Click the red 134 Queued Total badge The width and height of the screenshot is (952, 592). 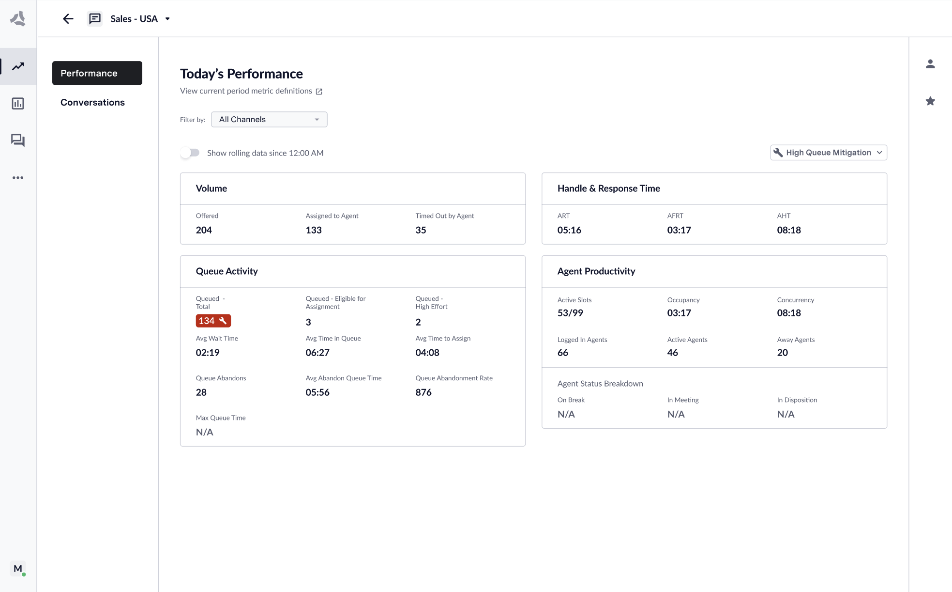tap(213, 321)
